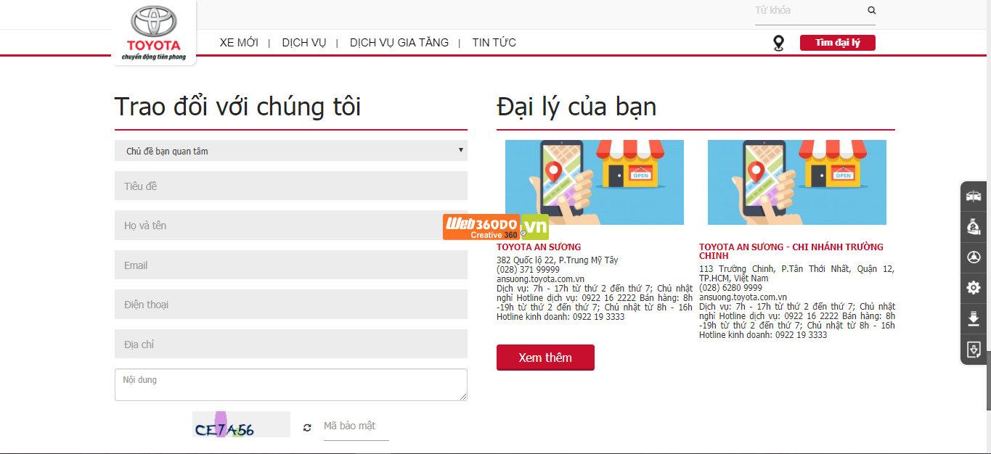Click TOYOTA AN SƯƠNG - CHI NHÁNH TRƯỜNG CHINH title
The image size is (991, 454).
click(791, 252)
